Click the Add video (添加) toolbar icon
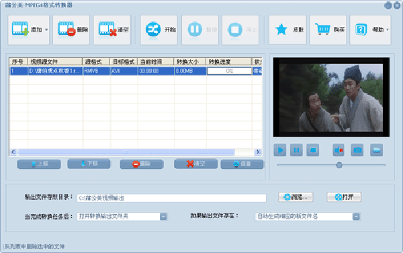Image resolution: width=403 pixels, height=253 pixels. tap(20, 29)
